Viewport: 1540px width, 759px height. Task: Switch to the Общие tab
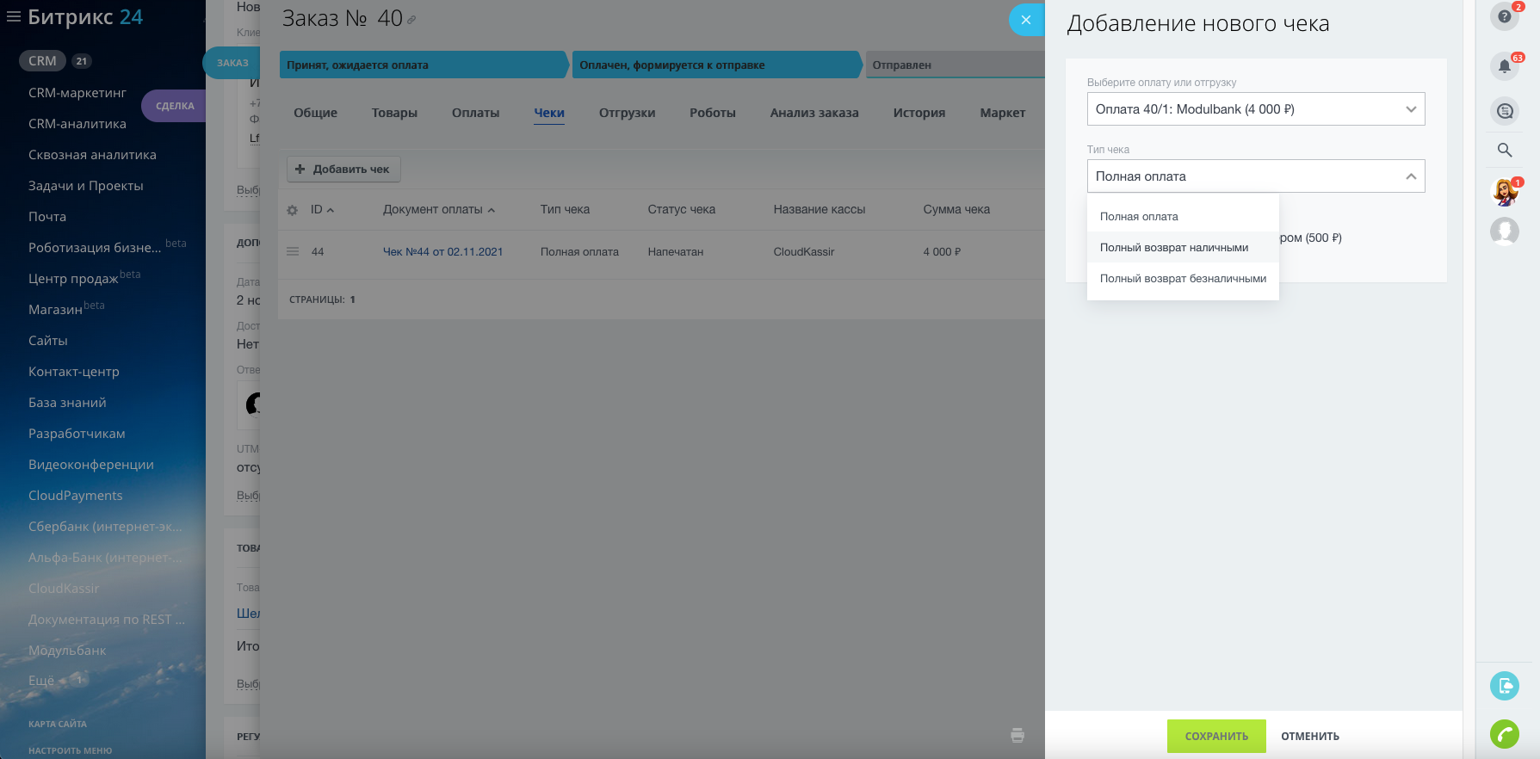pos(315,113)
